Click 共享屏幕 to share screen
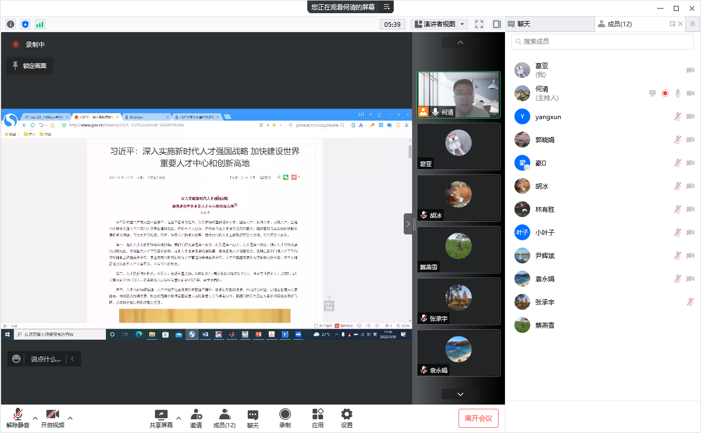 (x=161, y=418)
